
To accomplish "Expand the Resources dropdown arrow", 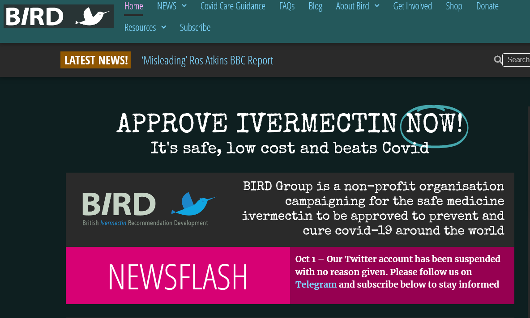I will point(163,27).
